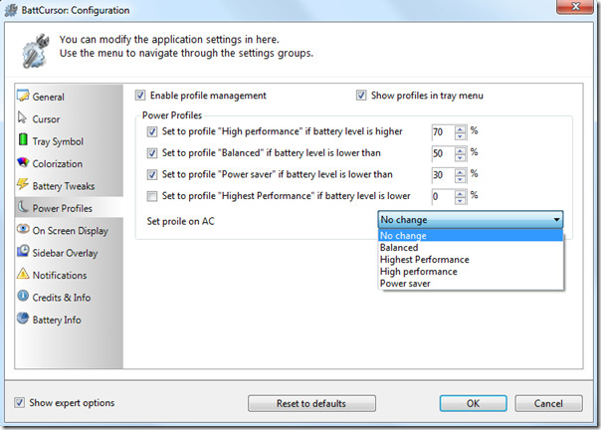This screenshot has width=601, height=430.
Task: Decrease the High performance percent value
Action: point(460,135)
